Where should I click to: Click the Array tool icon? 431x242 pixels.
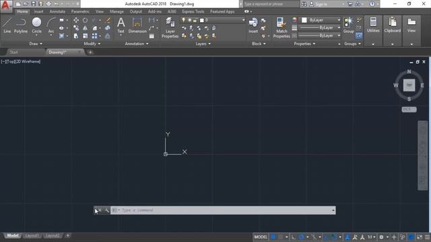94,36
